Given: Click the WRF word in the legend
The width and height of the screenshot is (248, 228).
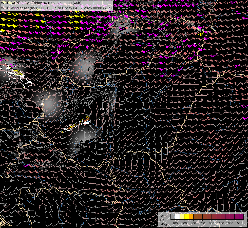Looking at the screenshot, I should pyautogui.click(x=164, y=216).
